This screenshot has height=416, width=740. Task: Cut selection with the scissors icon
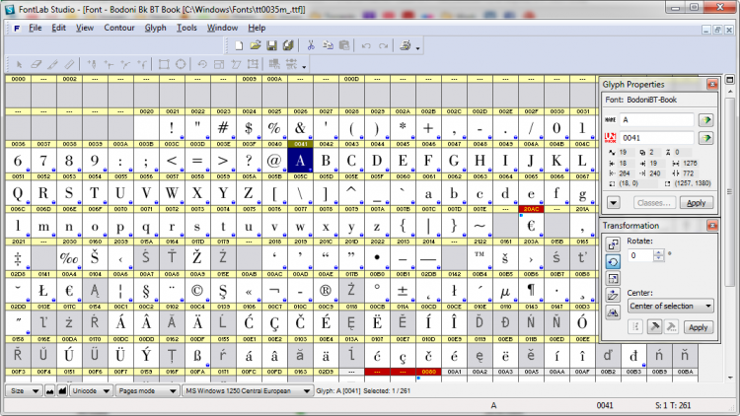pos(311,45)
